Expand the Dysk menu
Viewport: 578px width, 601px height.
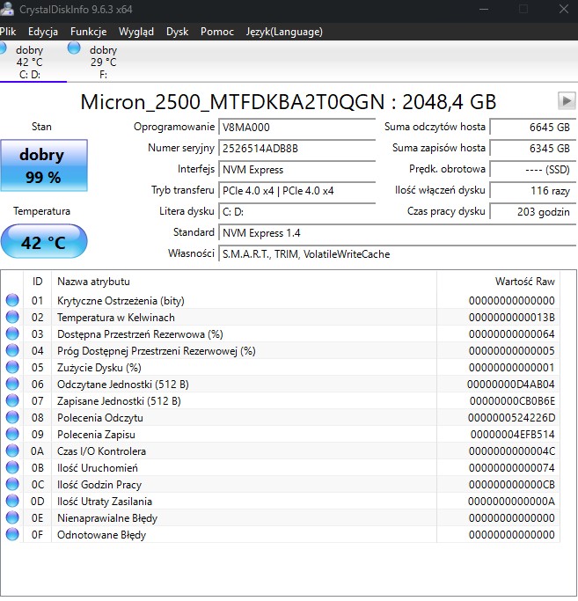point(177,32)
